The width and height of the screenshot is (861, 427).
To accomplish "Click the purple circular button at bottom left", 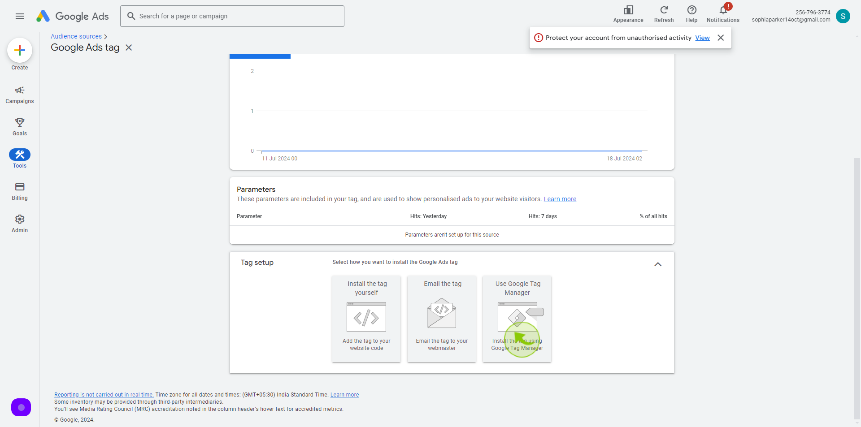I will [x=21, y=407].
